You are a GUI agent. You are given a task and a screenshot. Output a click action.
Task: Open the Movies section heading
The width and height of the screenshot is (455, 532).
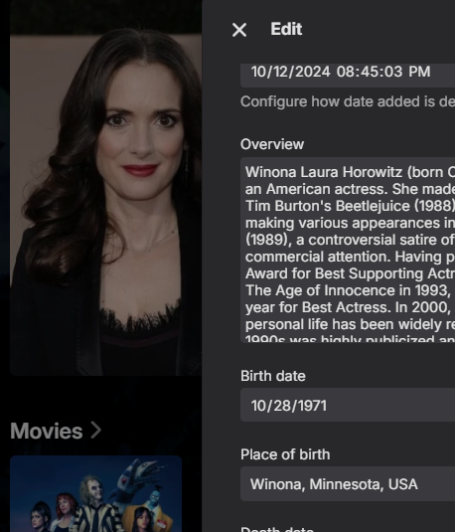coord(47,431)
